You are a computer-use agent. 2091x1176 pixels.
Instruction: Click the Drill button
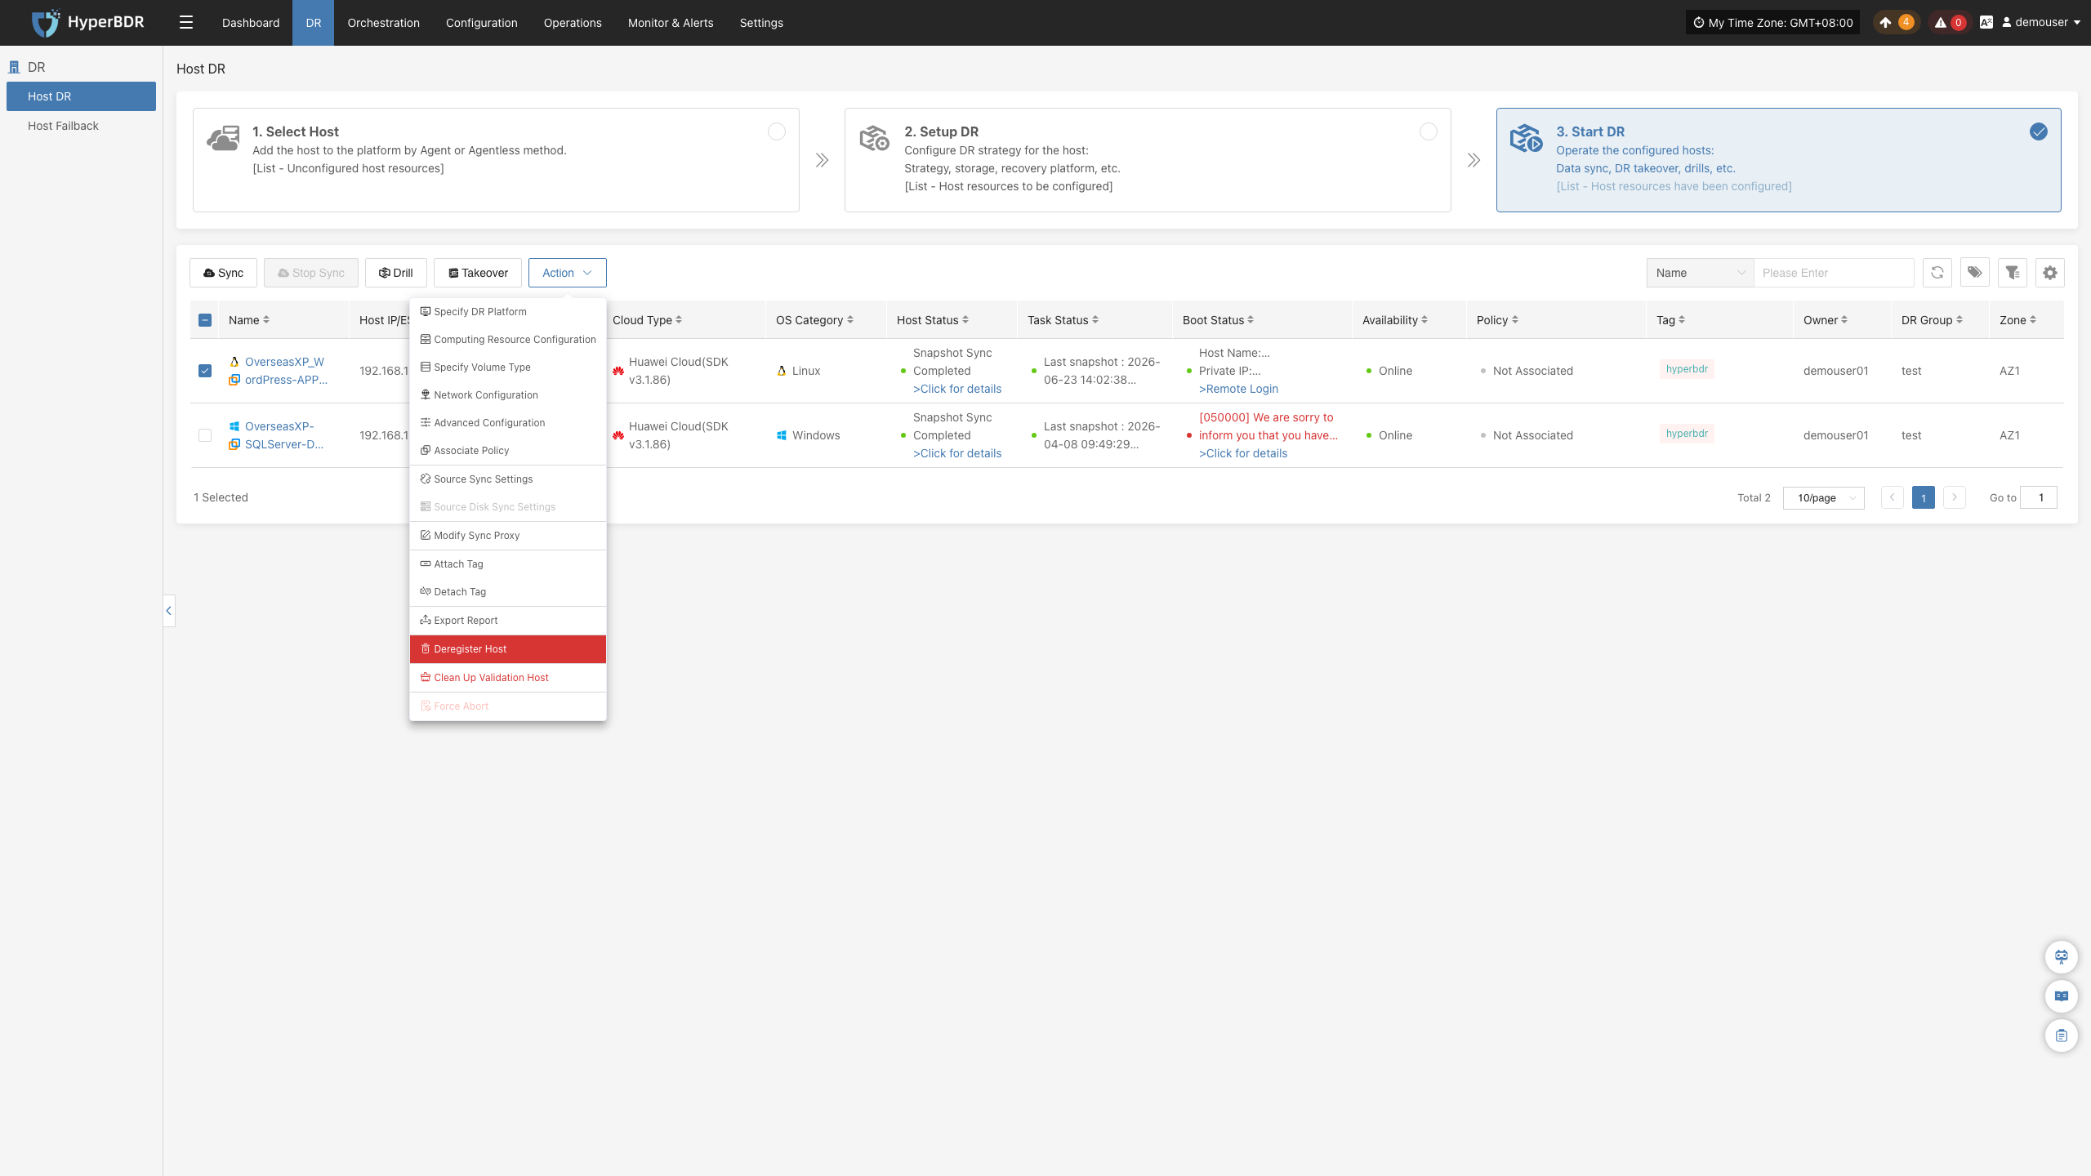(x=396, y=273)
